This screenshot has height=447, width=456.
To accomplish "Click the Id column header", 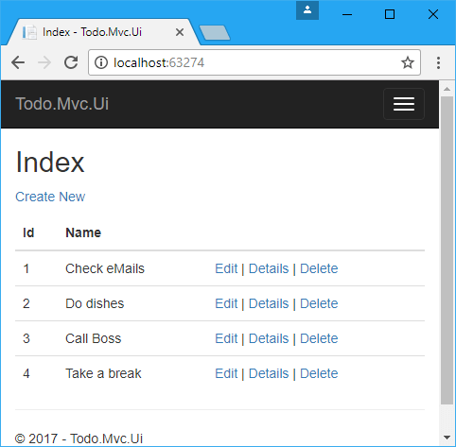I will [28, 232].
